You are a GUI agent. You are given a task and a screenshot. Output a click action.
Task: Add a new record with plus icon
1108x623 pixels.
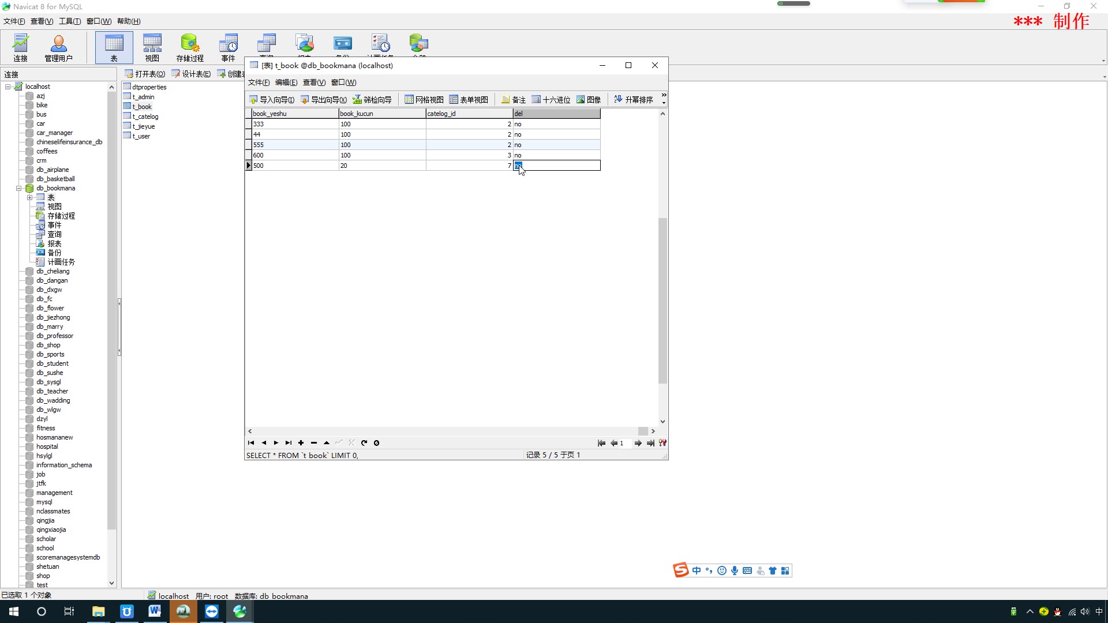(301, 443)
